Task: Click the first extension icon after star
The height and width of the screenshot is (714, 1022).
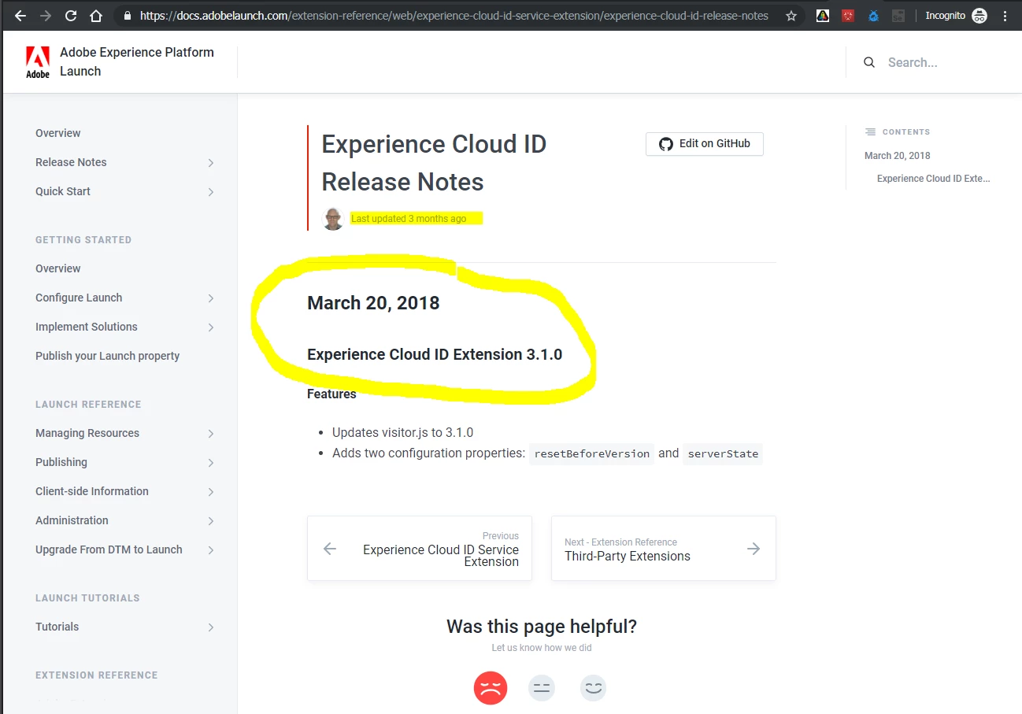Action: pyautogui.click(x=823, y=16)
